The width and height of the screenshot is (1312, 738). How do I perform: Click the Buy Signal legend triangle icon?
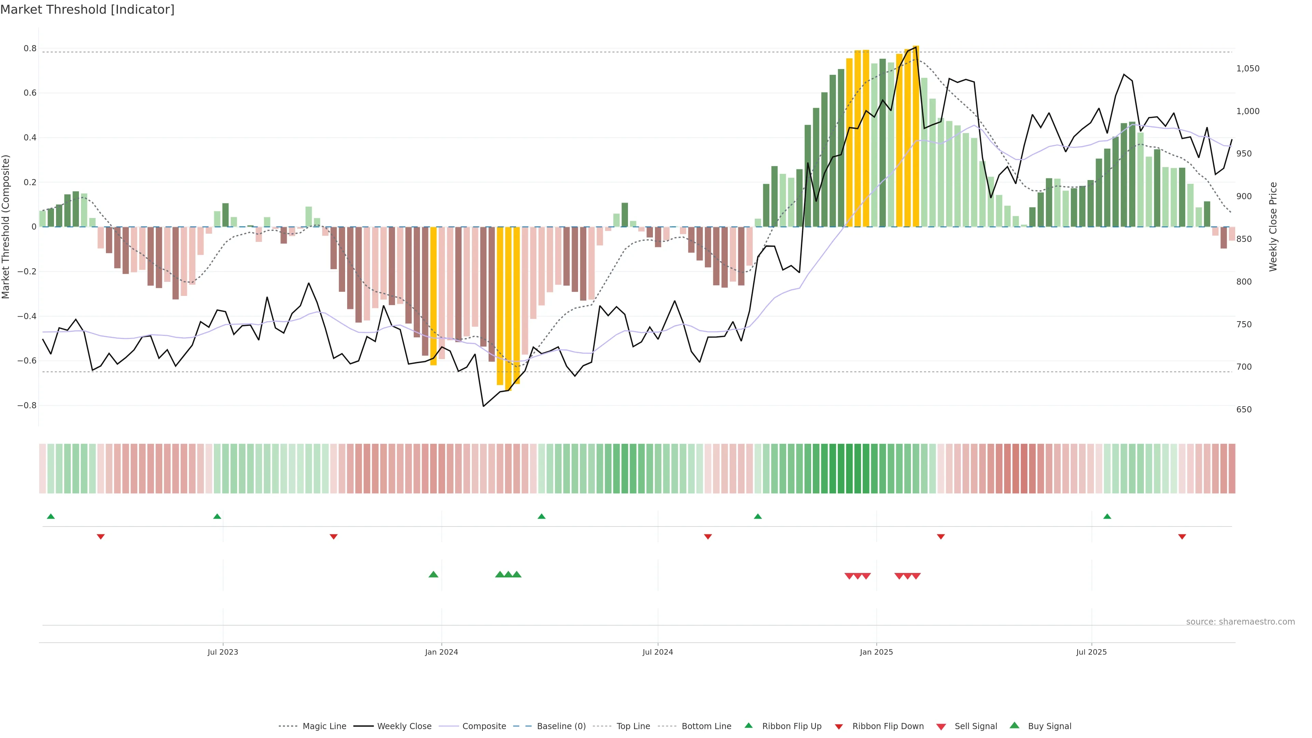1014,725
